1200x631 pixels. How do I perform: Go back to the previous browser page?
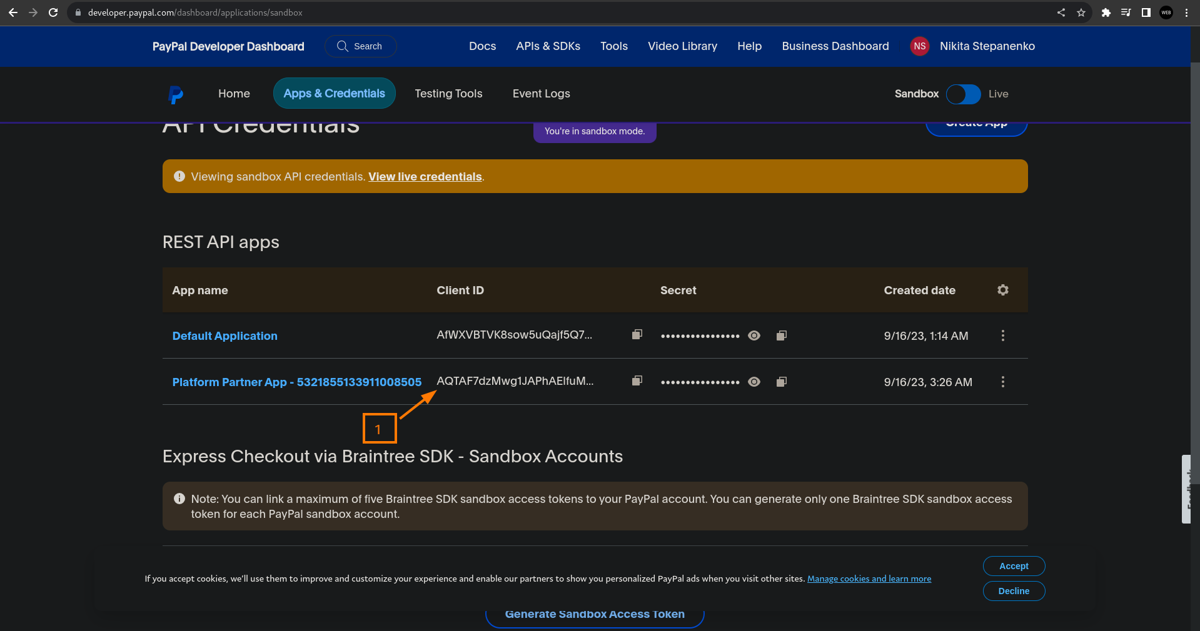click(x=13, y=12)
